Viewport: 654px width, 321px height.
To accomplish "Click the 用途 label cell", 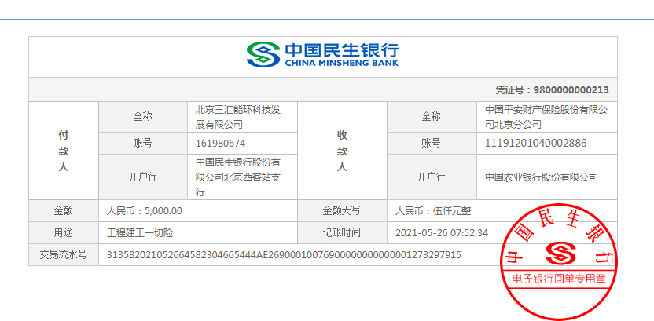I will tap(64, 233).
